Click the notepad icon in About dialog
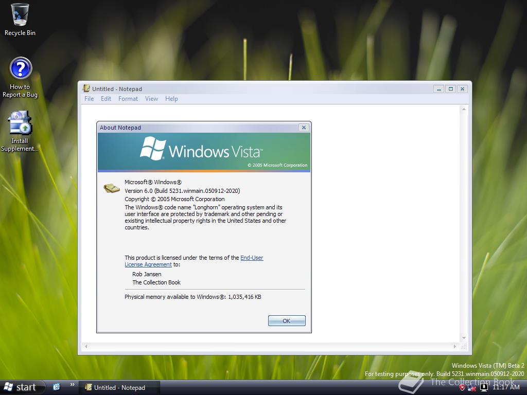This screenshot has width=527, height=395. (x=112, y=188)
